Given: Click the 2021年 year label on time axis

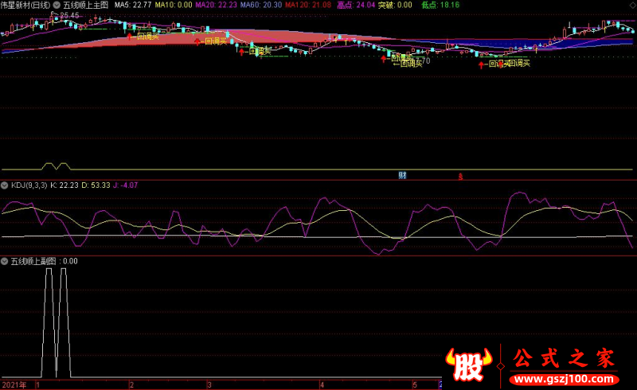Looking at the screenshot, I should [14, 384].
